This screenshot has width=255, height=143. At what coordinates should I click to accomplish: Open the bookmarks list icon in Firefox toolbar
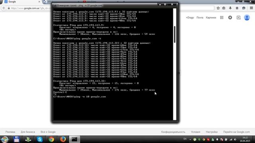click(x=224, y=8)
